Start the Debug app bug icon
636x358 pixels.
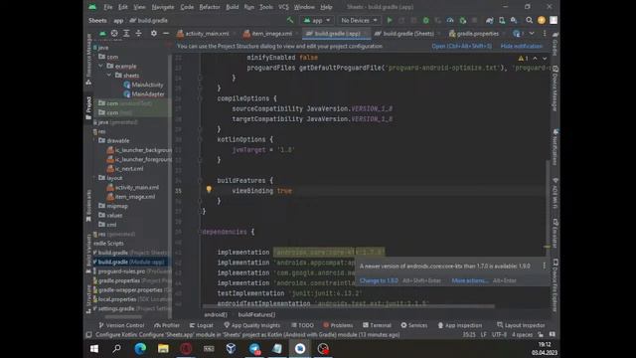(x=425, y=20)
